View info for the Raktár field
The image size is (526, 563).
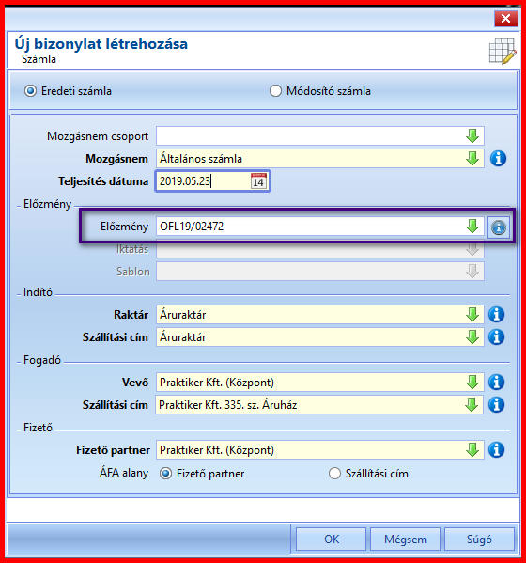497,315
